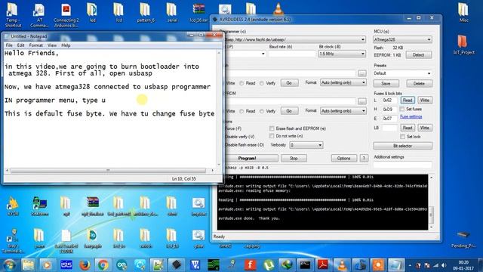Open AVRDUDESS Options button
This screenshot has width=483, height=272.
tap(344, 158)
